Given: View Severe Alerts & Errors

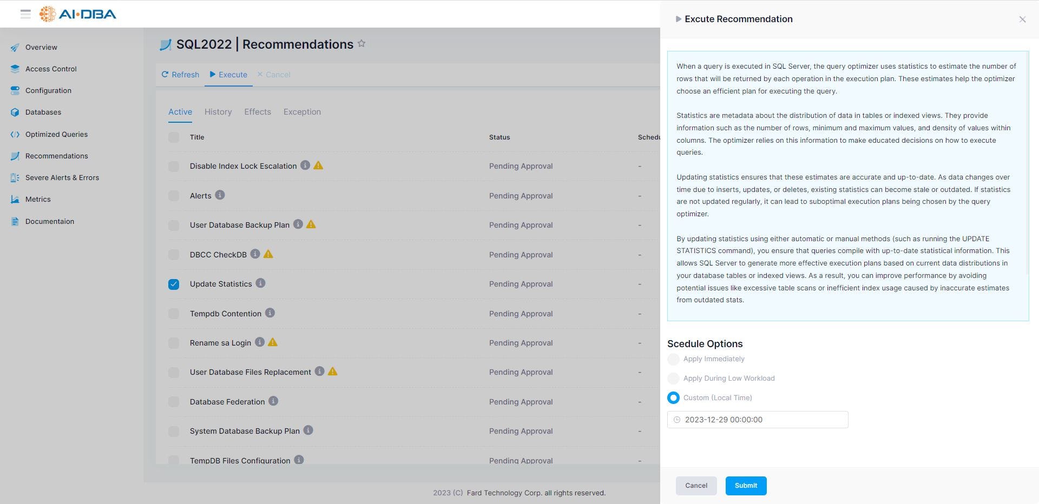Looking at the screenshot, I should click(62, 177).
